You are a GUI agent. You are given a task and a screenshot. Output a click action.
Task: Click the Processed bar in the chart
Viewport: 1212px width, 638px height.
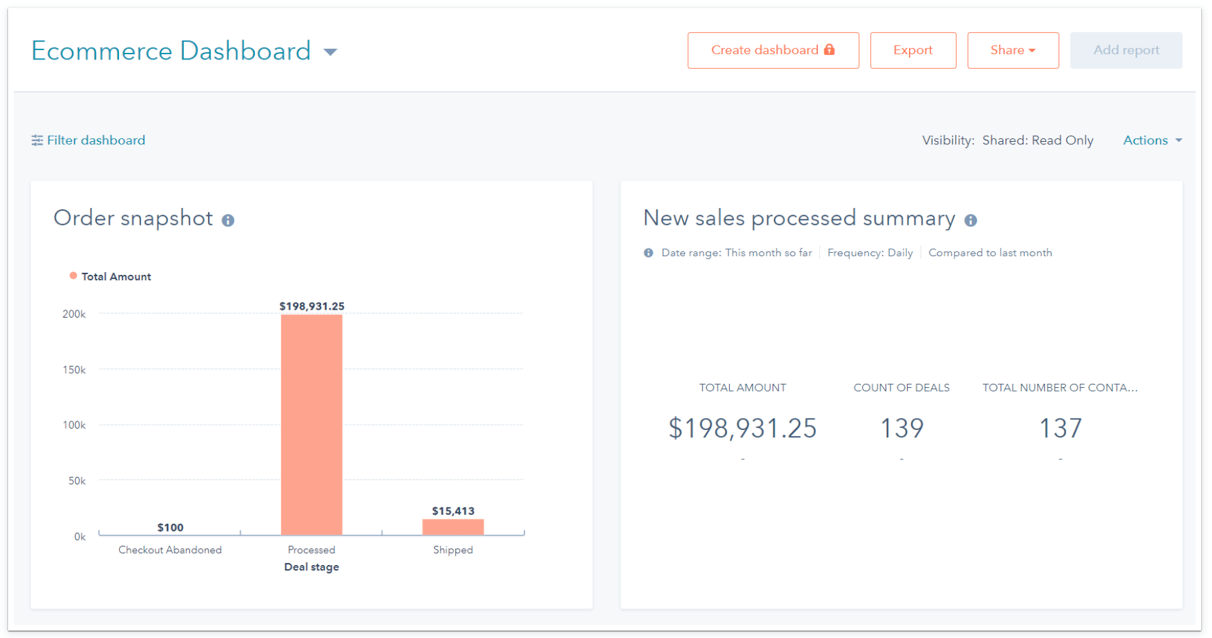312,424
